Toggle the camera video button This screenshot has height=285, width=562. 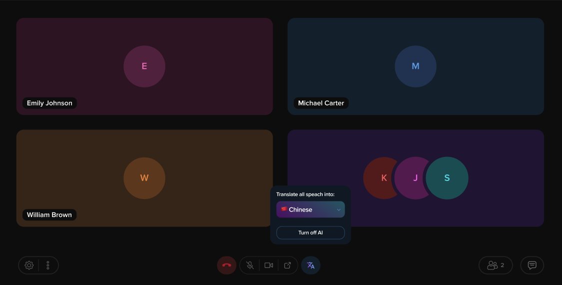[268, 265]
